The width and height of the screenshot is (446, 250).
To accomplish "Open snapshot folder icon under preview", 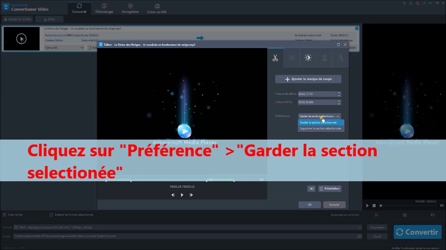I will [433, 215].
